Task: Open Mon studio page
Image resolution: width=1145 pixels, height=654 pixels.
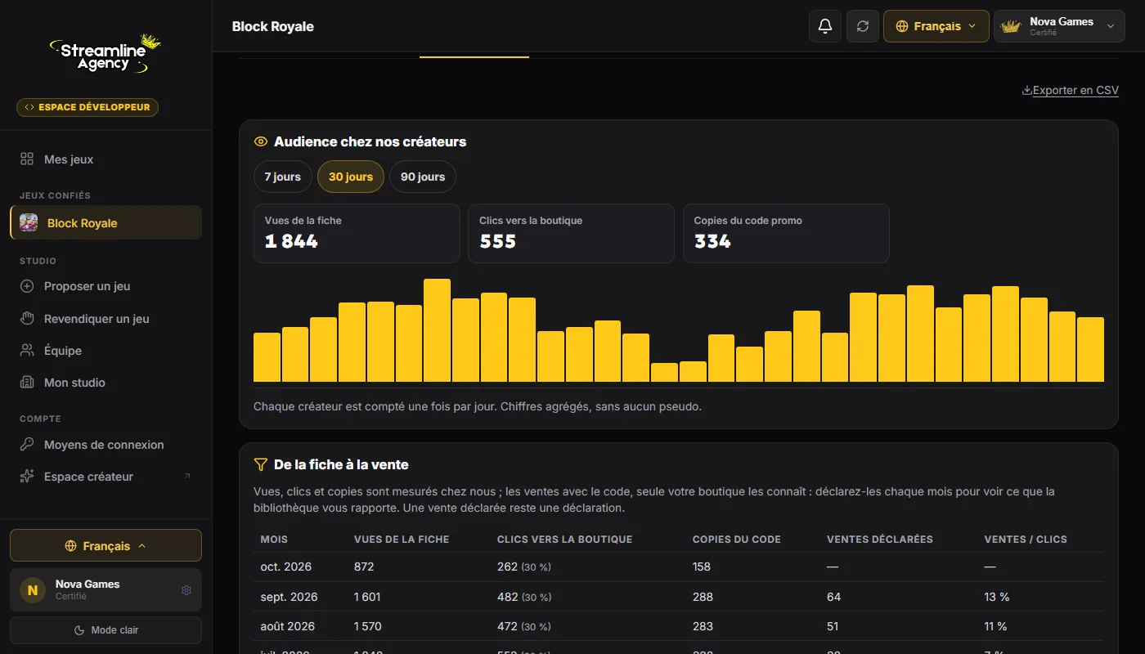Action: [x=106, y=383]
